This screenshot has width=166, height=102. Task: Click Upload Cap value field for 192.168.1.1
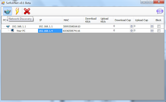[x=142, y=26]
